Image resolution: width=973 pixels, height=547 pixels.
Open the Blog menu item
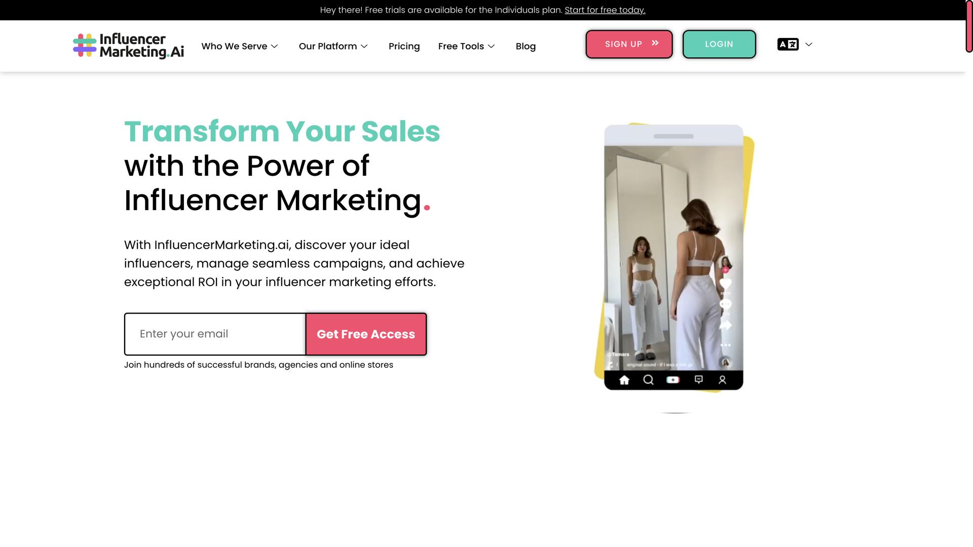click(x=526, y=46)
